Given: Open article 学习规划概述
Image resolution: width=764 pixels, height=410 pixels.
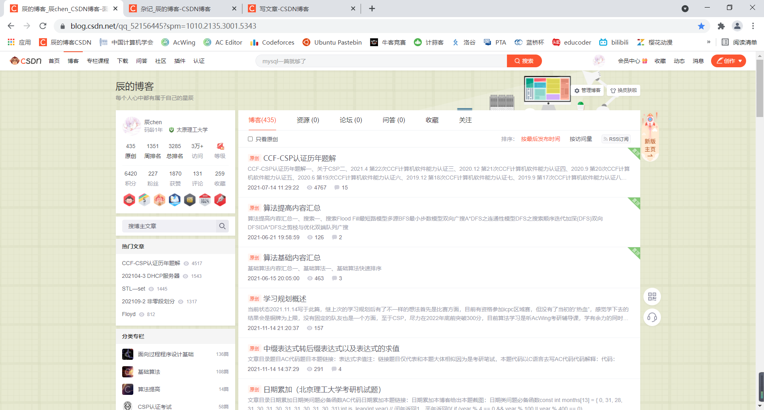Looking at the screenshot, I should (285, 299).
